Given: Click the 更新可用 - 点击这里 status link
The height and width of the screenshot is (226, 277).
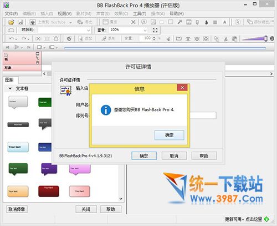Looking at the screenshot, I should 243,219.
